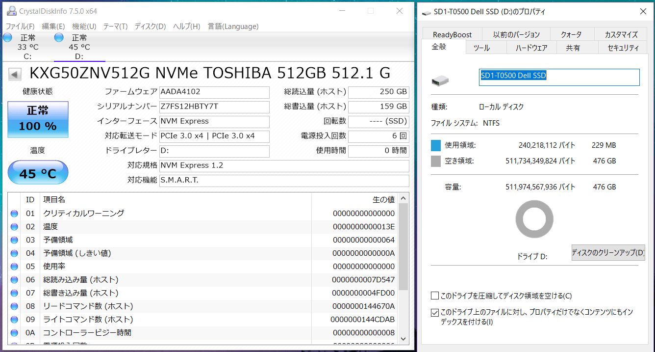
Task: Switch to the カスタマイズ tab
Action: (x=621, y=34)
